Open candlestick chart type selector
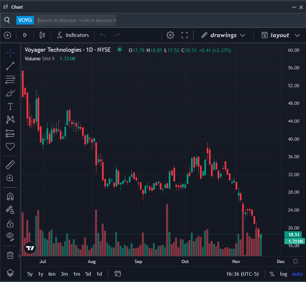306x282 pixels. 42,35
